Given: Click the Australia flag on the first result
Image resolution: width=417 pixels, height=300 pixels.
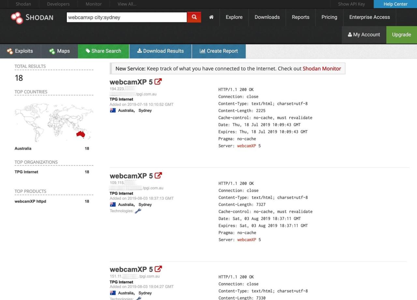Looking at the screenshot, I should 112,110.
